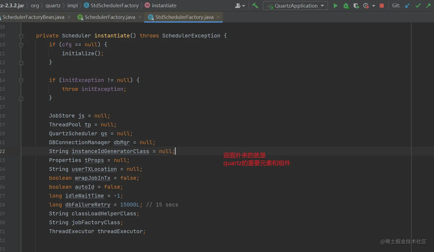Image resolution: width=434 pixels, height=252 pixels.
Task: Click the jar file breadcrumb
Action: click(12, 5)
